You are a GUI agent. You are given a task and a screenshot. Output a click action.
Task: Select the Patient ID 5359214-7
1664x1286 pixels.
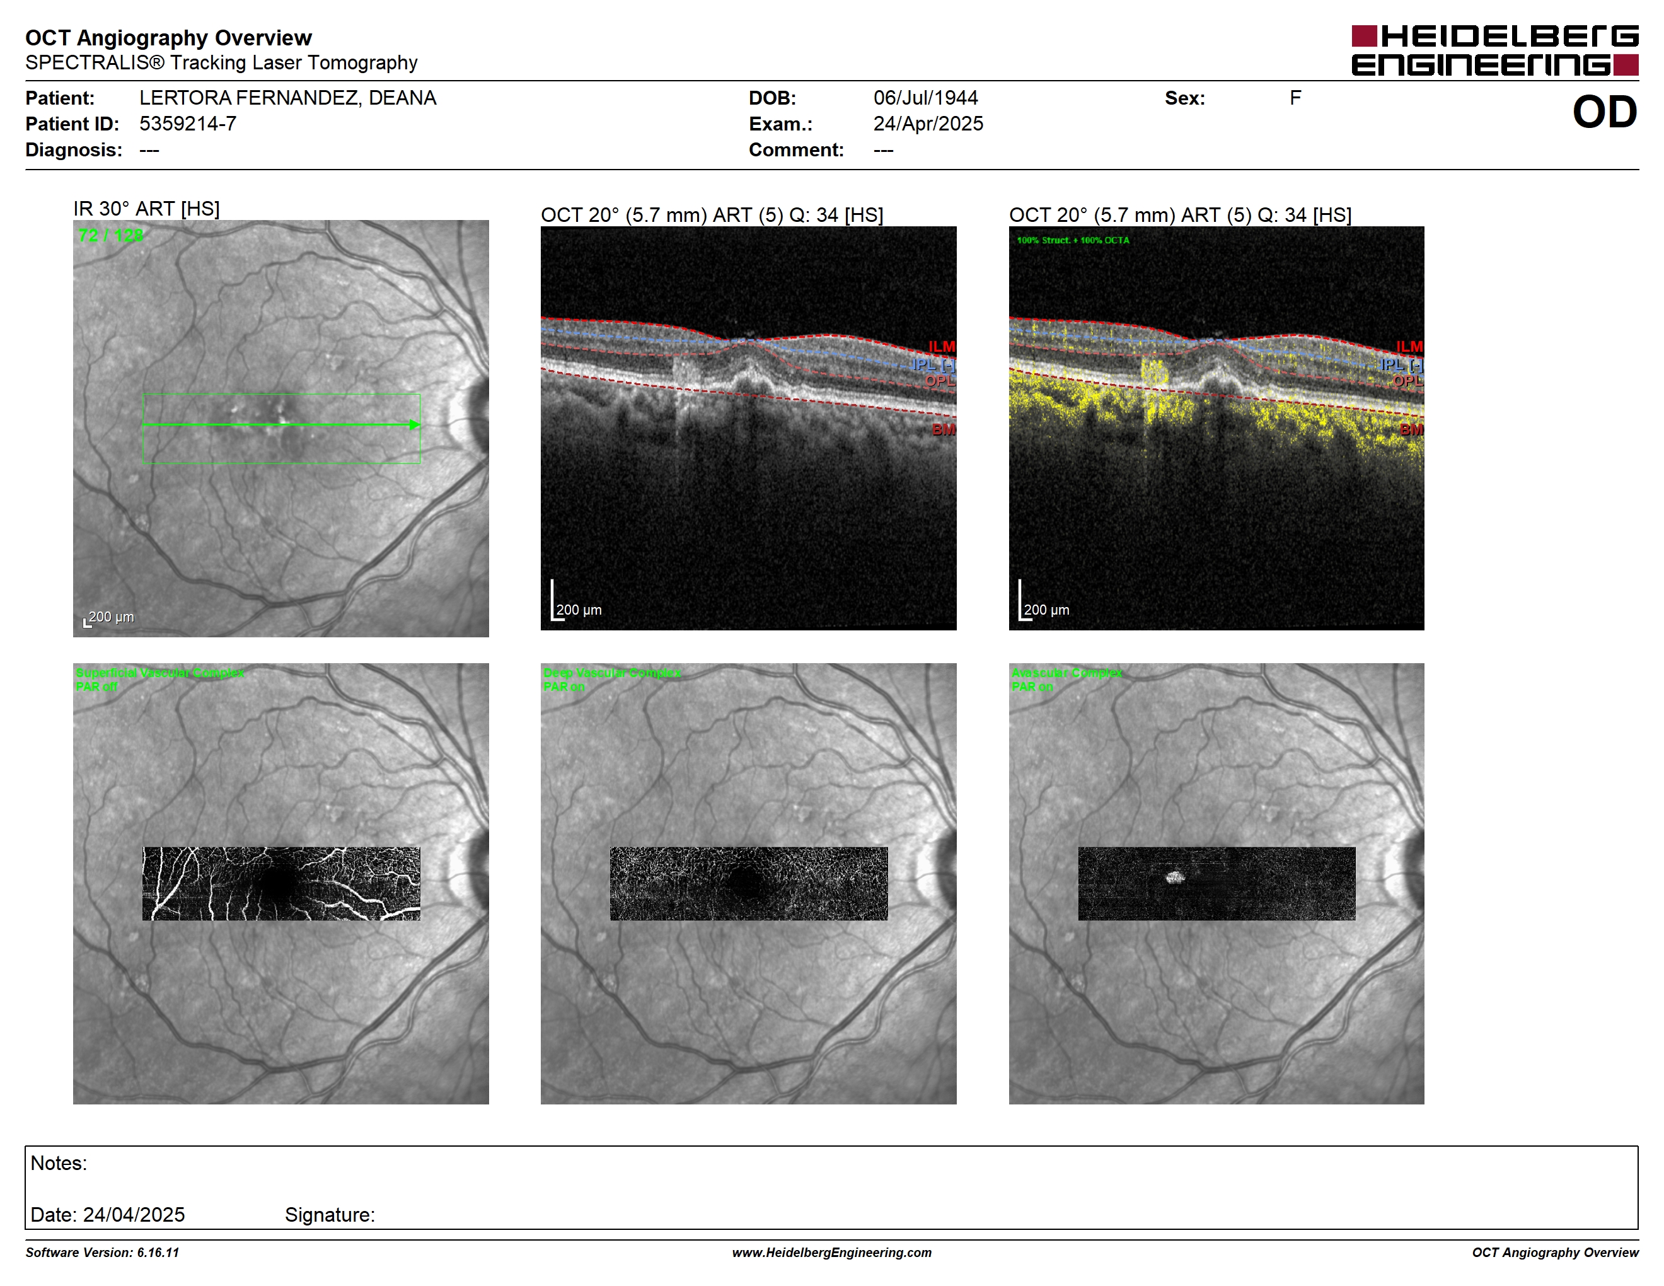tap(187, 124)
